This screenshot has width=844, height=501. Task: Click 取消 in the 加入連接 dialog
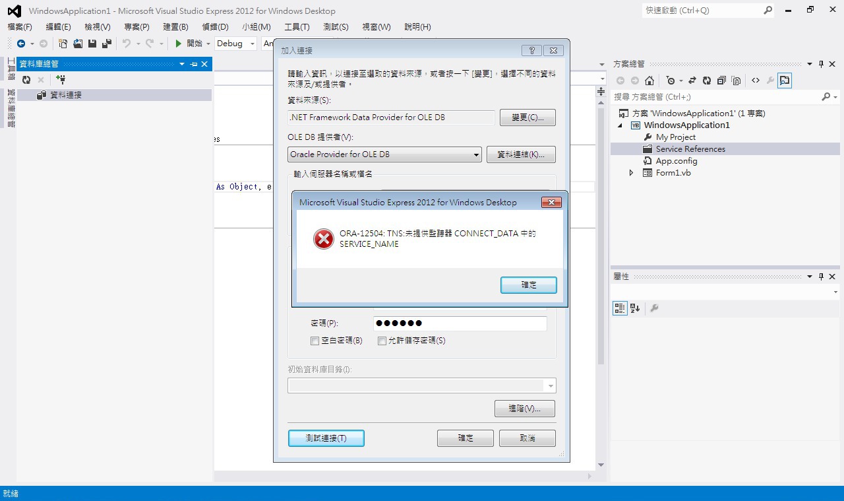click(527, 438)
